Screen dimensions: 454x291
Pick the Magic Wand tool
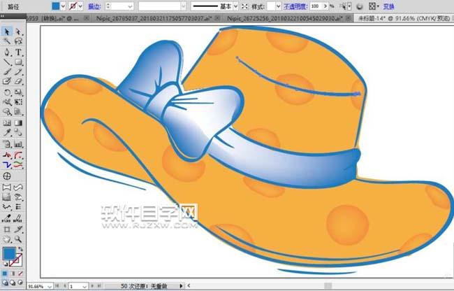pos(7,41)
